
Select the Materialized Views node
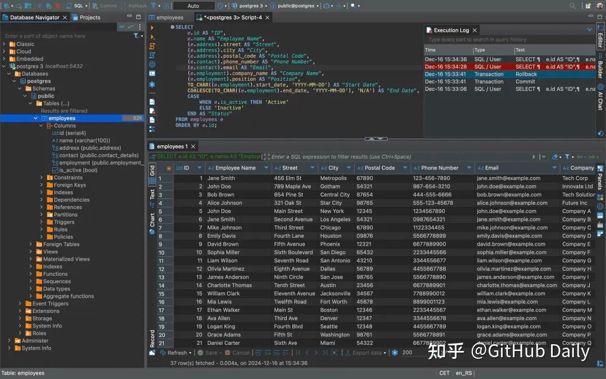click(x=63, y=259)
